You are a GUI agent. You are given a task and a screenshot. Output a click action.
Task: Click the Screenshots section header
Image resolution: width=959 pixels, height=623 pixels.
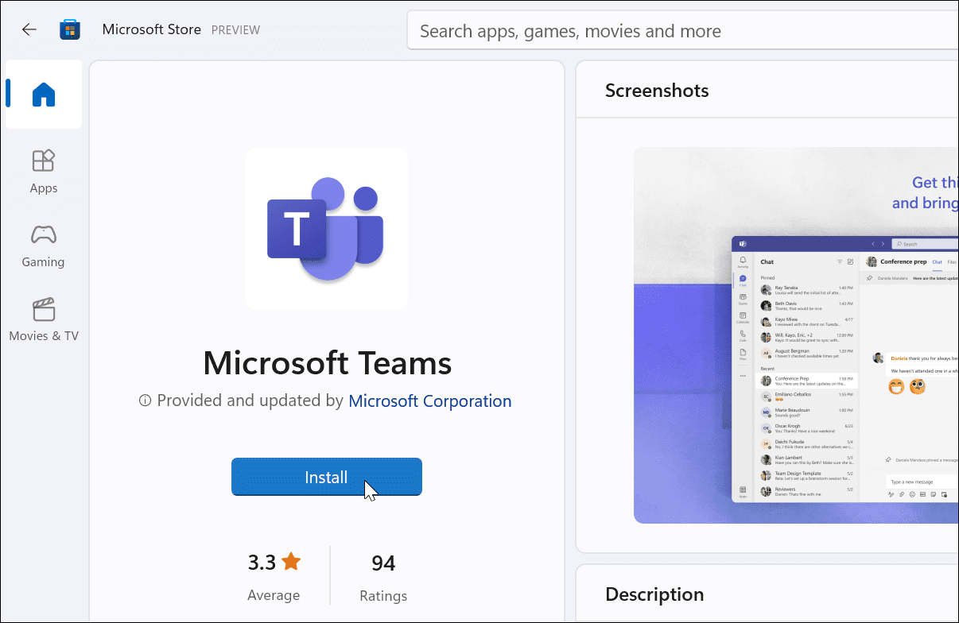(657, 90)
